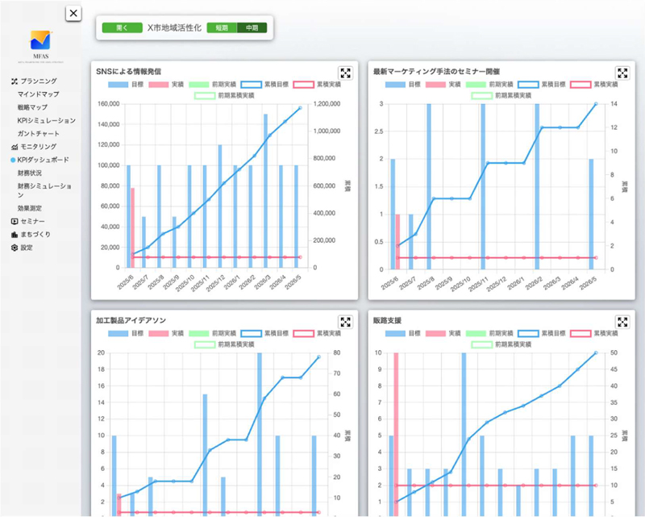Click the 設定 gear icon

(x=15, y=248)
